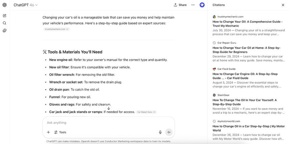This screenshot has width=289, height=144.
Task: Click the Car jack and jack stands bullet
Action: pos(92,112)
